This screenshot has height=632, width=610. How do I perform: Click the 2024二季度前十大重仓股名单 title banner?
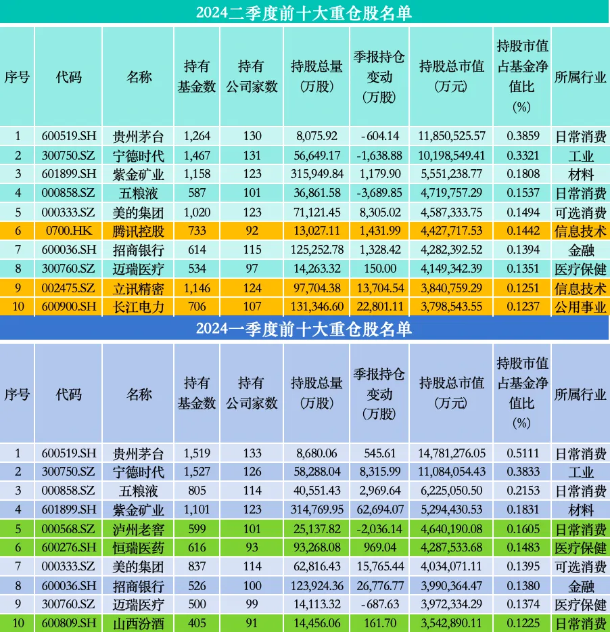pos(304,12)
